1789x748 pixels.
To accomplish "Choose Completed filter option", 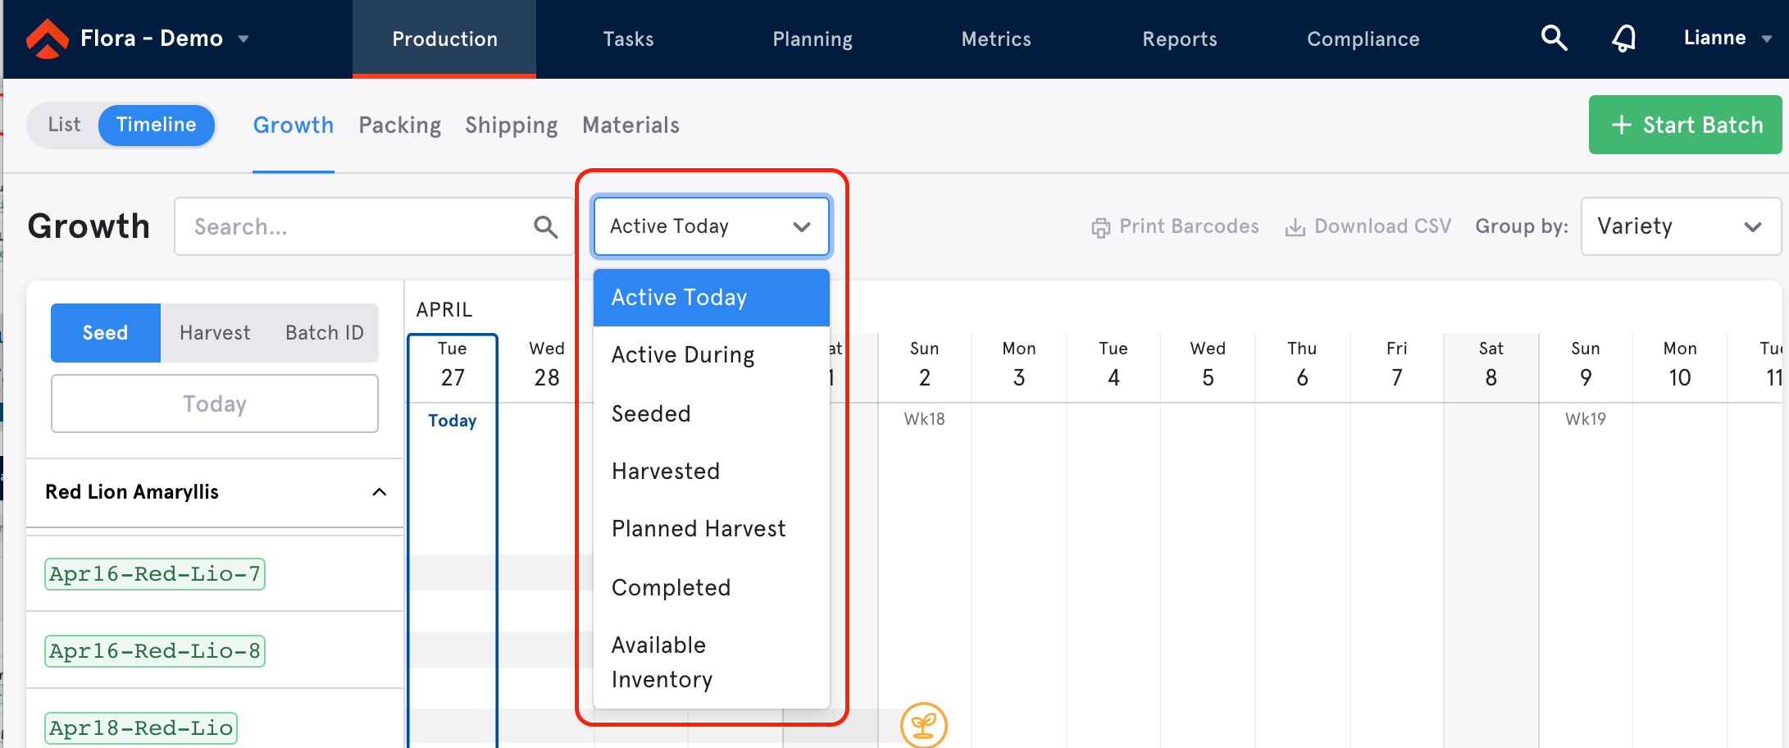I will 712,587.
